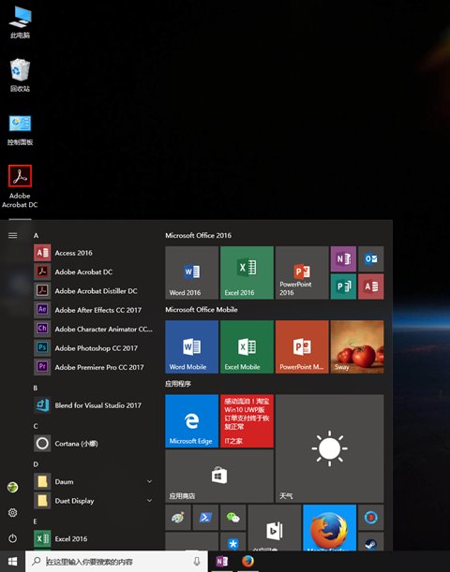Click the letter D group header
Image resolution: width=450 pixels, height=572 pixels.
(36, 464)
